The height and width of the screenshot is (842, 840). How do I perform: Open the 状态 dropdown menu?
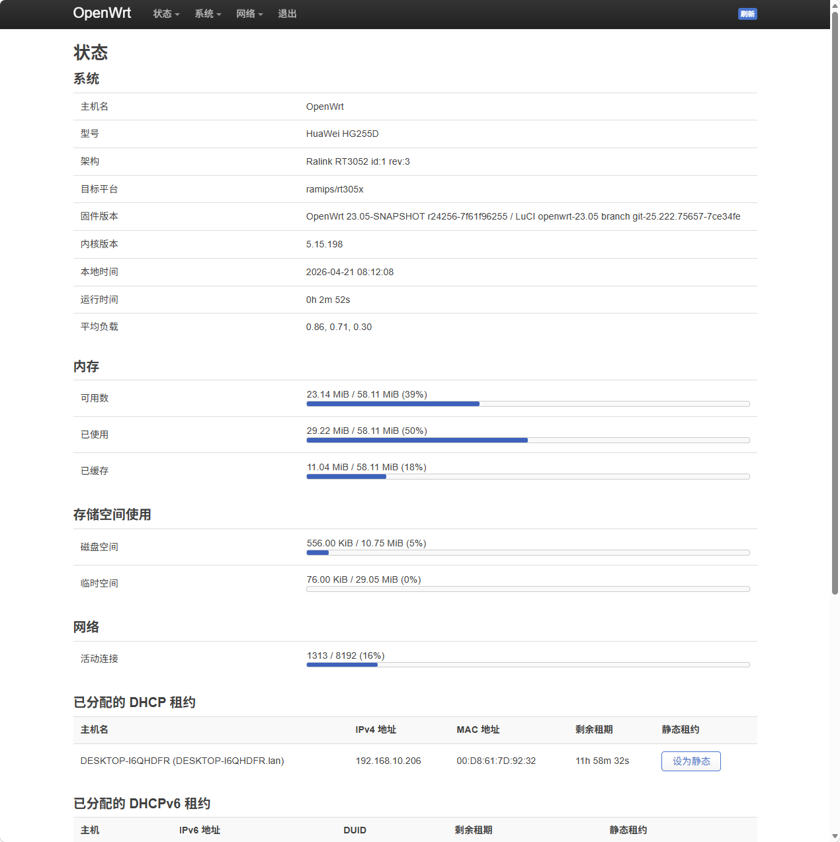(x=166, y=14)
